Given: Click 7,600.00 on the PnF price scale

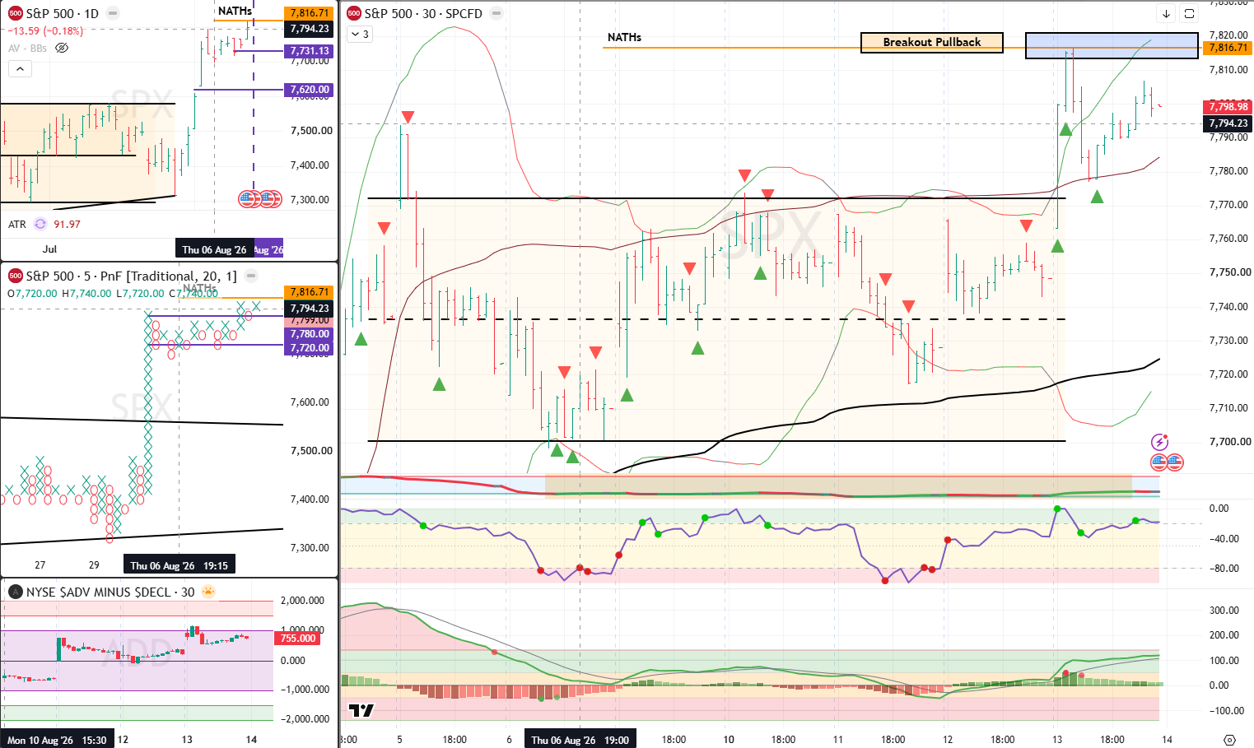Looking at the screenshot, I should click(310, 402).
